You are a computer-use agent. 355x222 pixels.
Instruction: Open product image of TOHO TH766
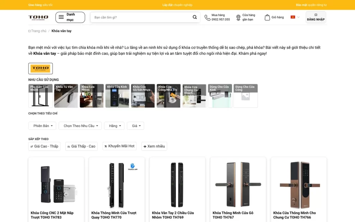coord(299,185)
